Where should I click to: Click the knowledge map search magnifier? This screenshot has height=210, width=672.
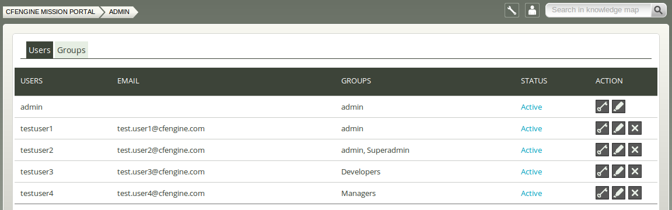tap(658, 10)
